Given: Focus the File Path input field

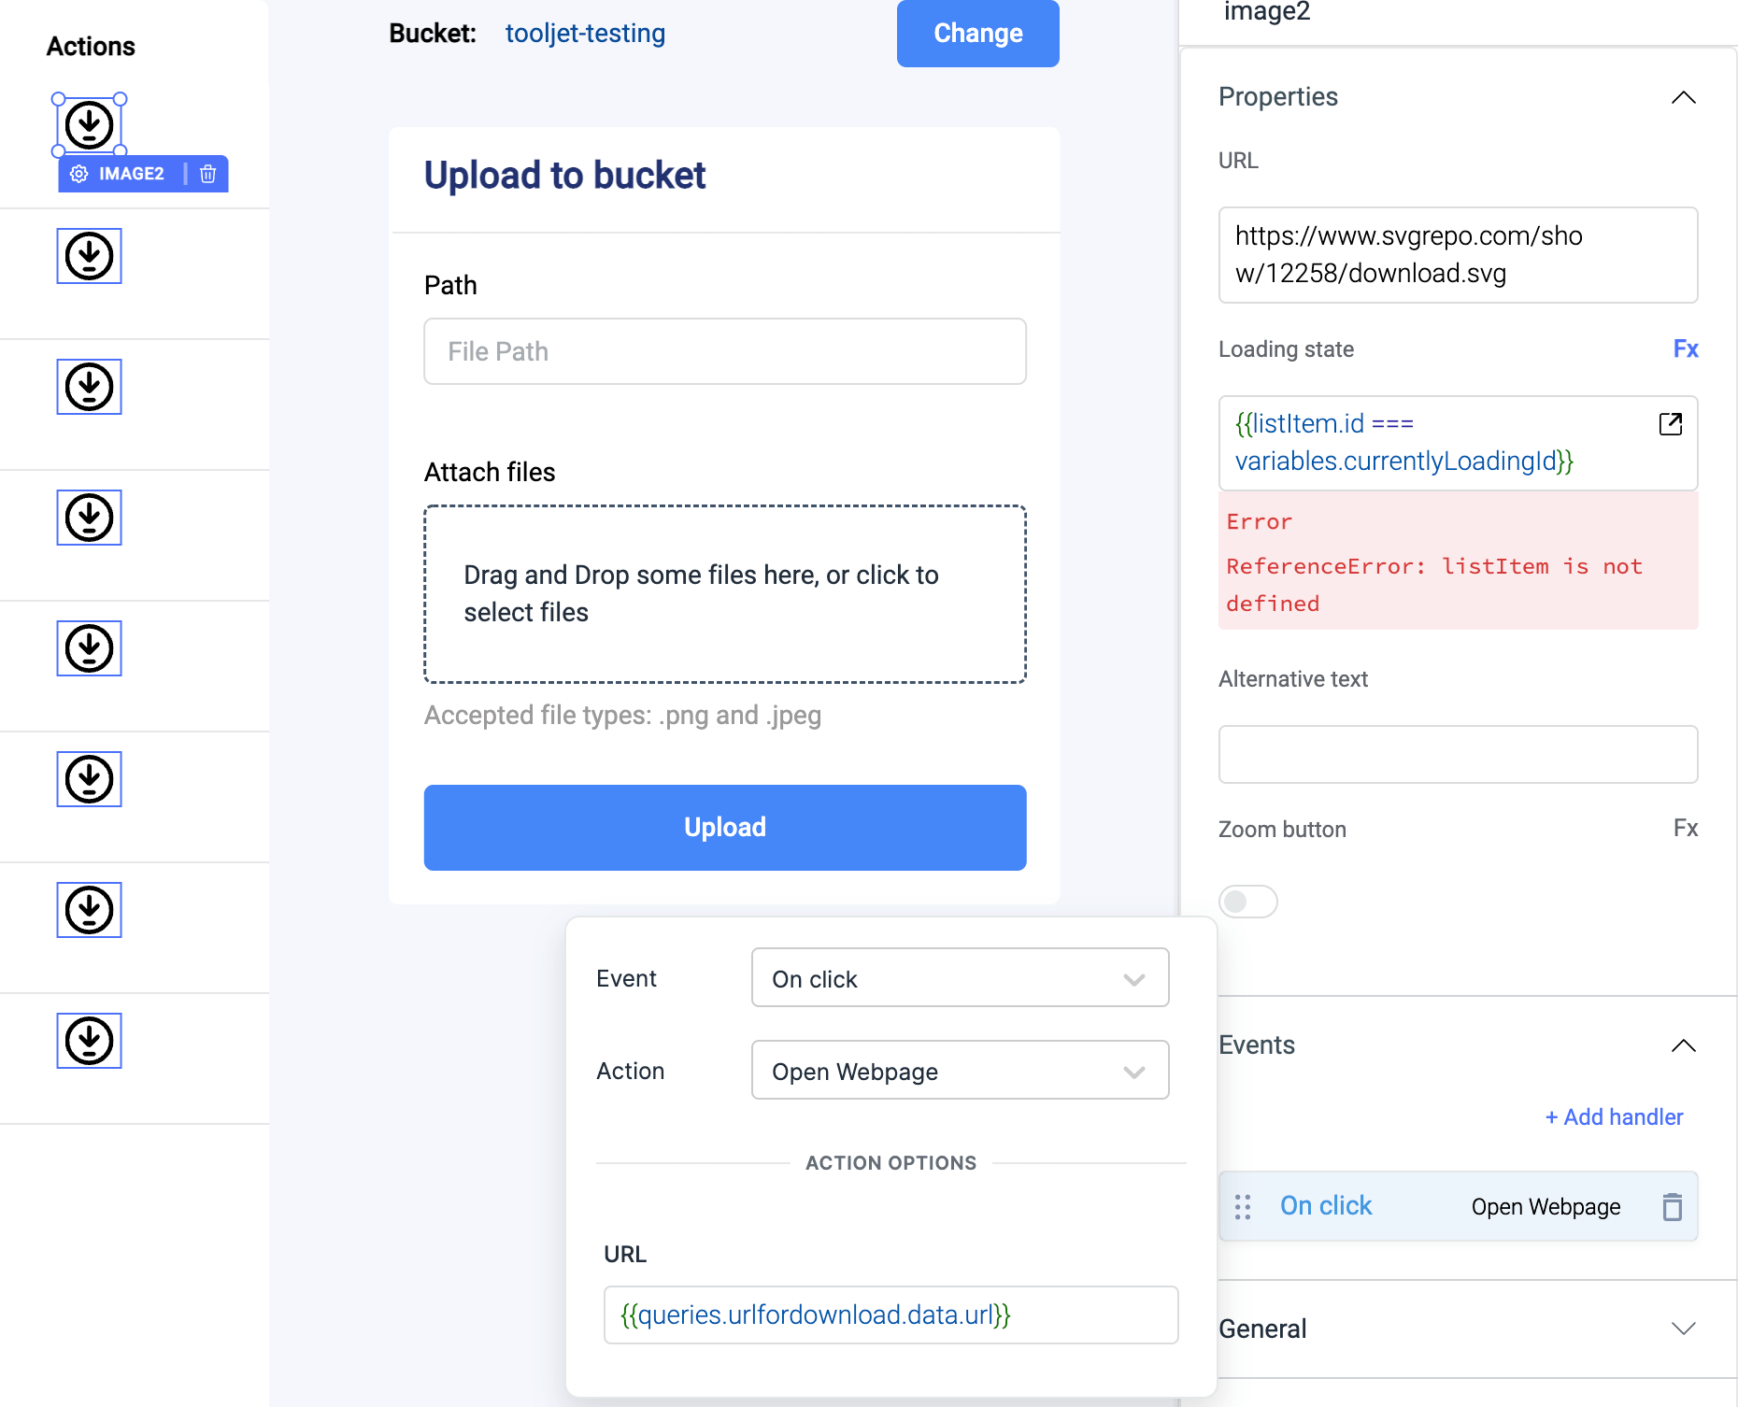Looking at the screenshot, I should tap(725, 351).
